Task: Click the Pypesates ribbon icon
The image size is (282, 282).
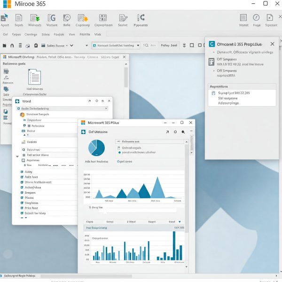Action: (x=141, y=17)
